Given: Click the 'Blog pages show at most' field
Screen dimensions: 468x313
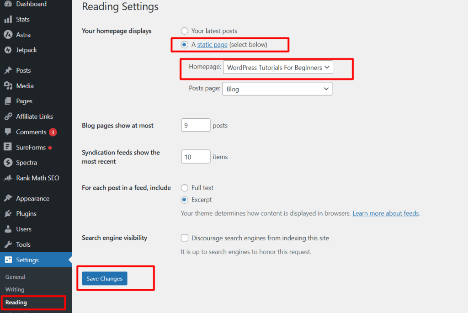Looking at the screenshot, I should pos(196,125).
